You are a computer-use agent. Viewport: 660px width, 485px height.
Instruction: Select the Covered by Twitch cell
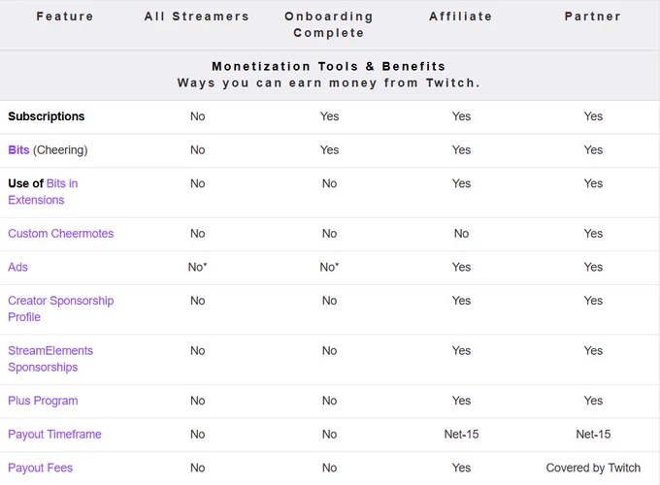593,468
